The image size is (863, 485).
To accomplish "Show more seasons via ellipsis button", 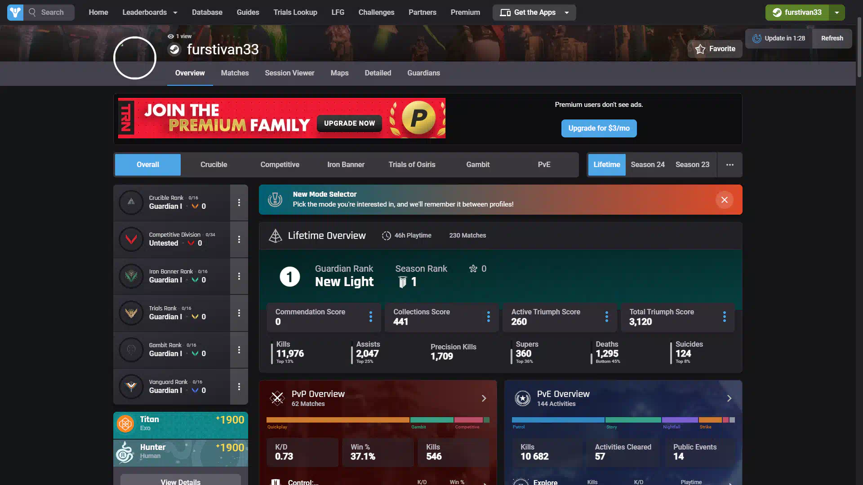I will pyautogui.click(x=730, y=165).
